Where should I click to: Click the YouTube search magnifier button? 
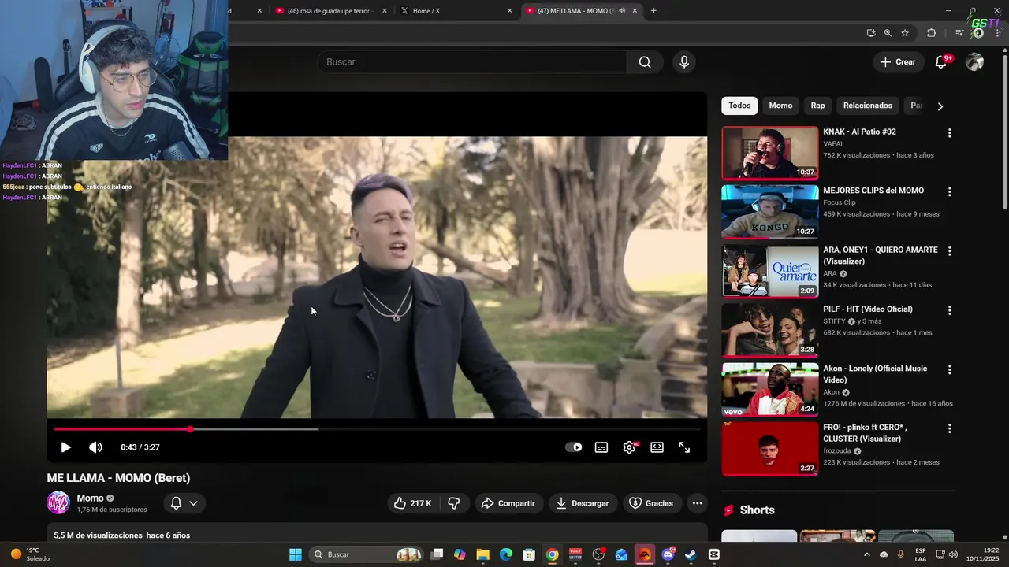coord(645,62)
